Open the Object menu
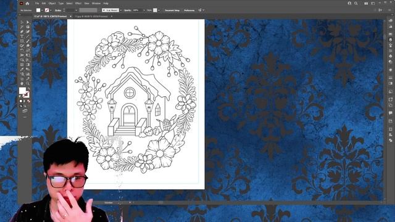 click(52, 3)
